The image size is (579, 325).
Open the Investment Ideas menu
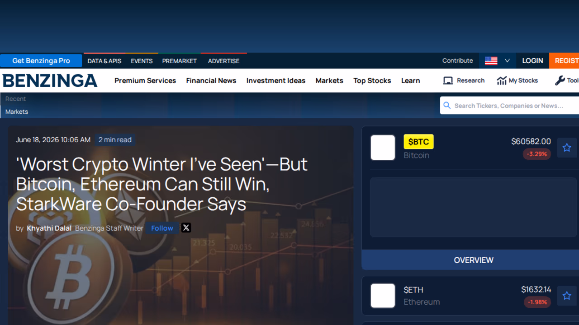(x=276, y=80)
